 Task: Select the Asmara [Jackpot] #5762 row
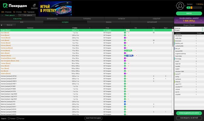(x=86, y=76)
